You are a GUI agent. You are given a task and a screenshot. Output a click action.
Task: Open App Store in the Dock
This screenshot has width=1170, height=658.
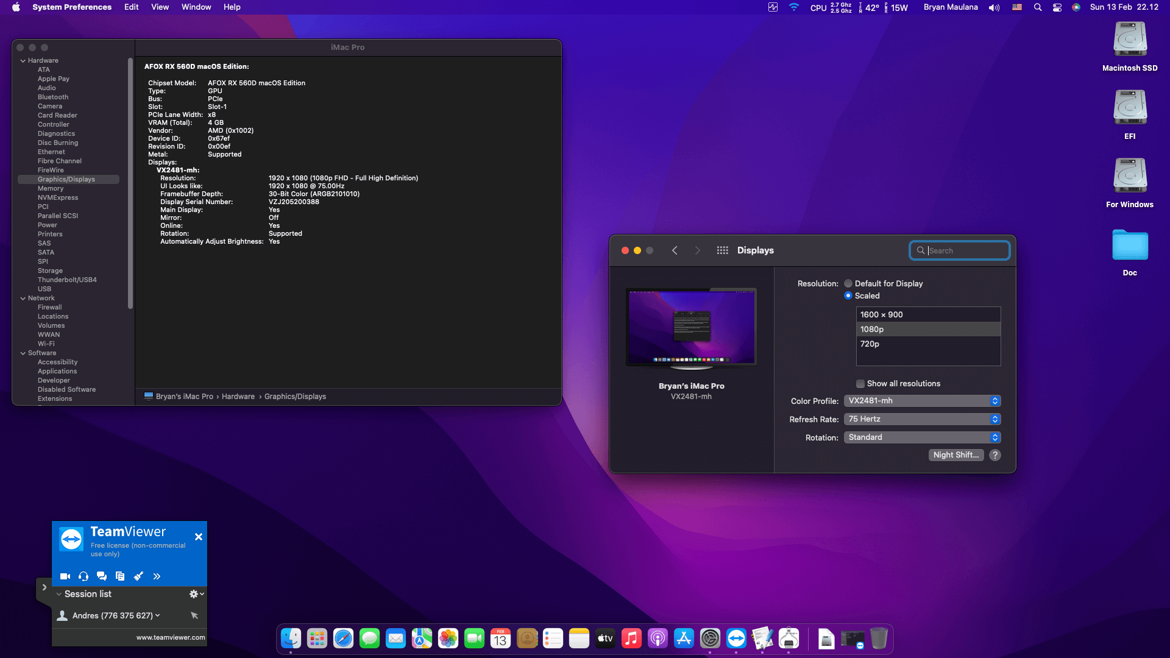684,639
